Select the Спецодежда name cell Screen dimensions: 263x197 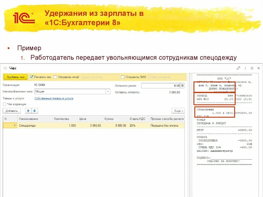[x=35, y=126]
